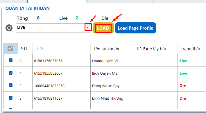Click Live status of Bích Quyên Mai

(183, 73)
